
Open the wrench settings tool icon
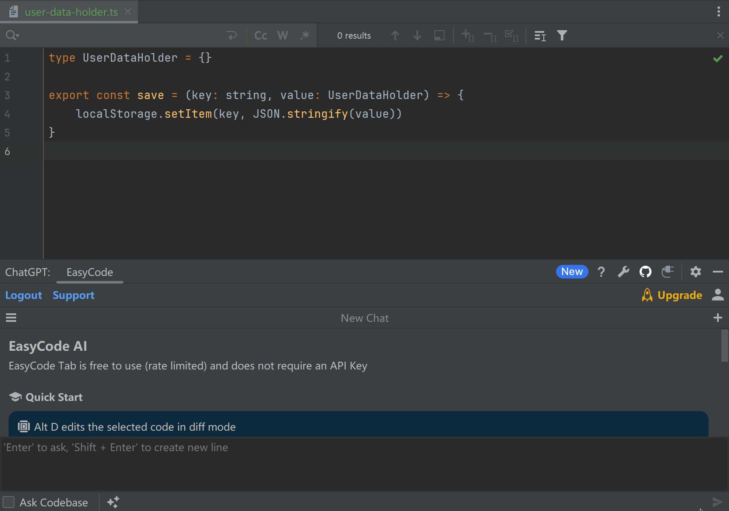pos(623,272)
